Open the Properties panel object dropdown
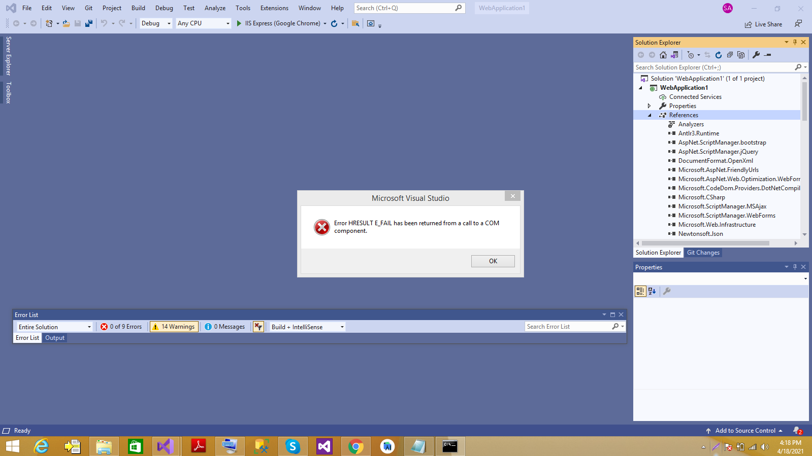The width and height of the screenshot is (812, 456). (805, 278)
